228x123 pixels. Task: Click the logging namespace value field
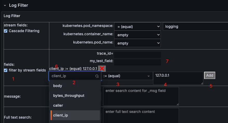195,26
